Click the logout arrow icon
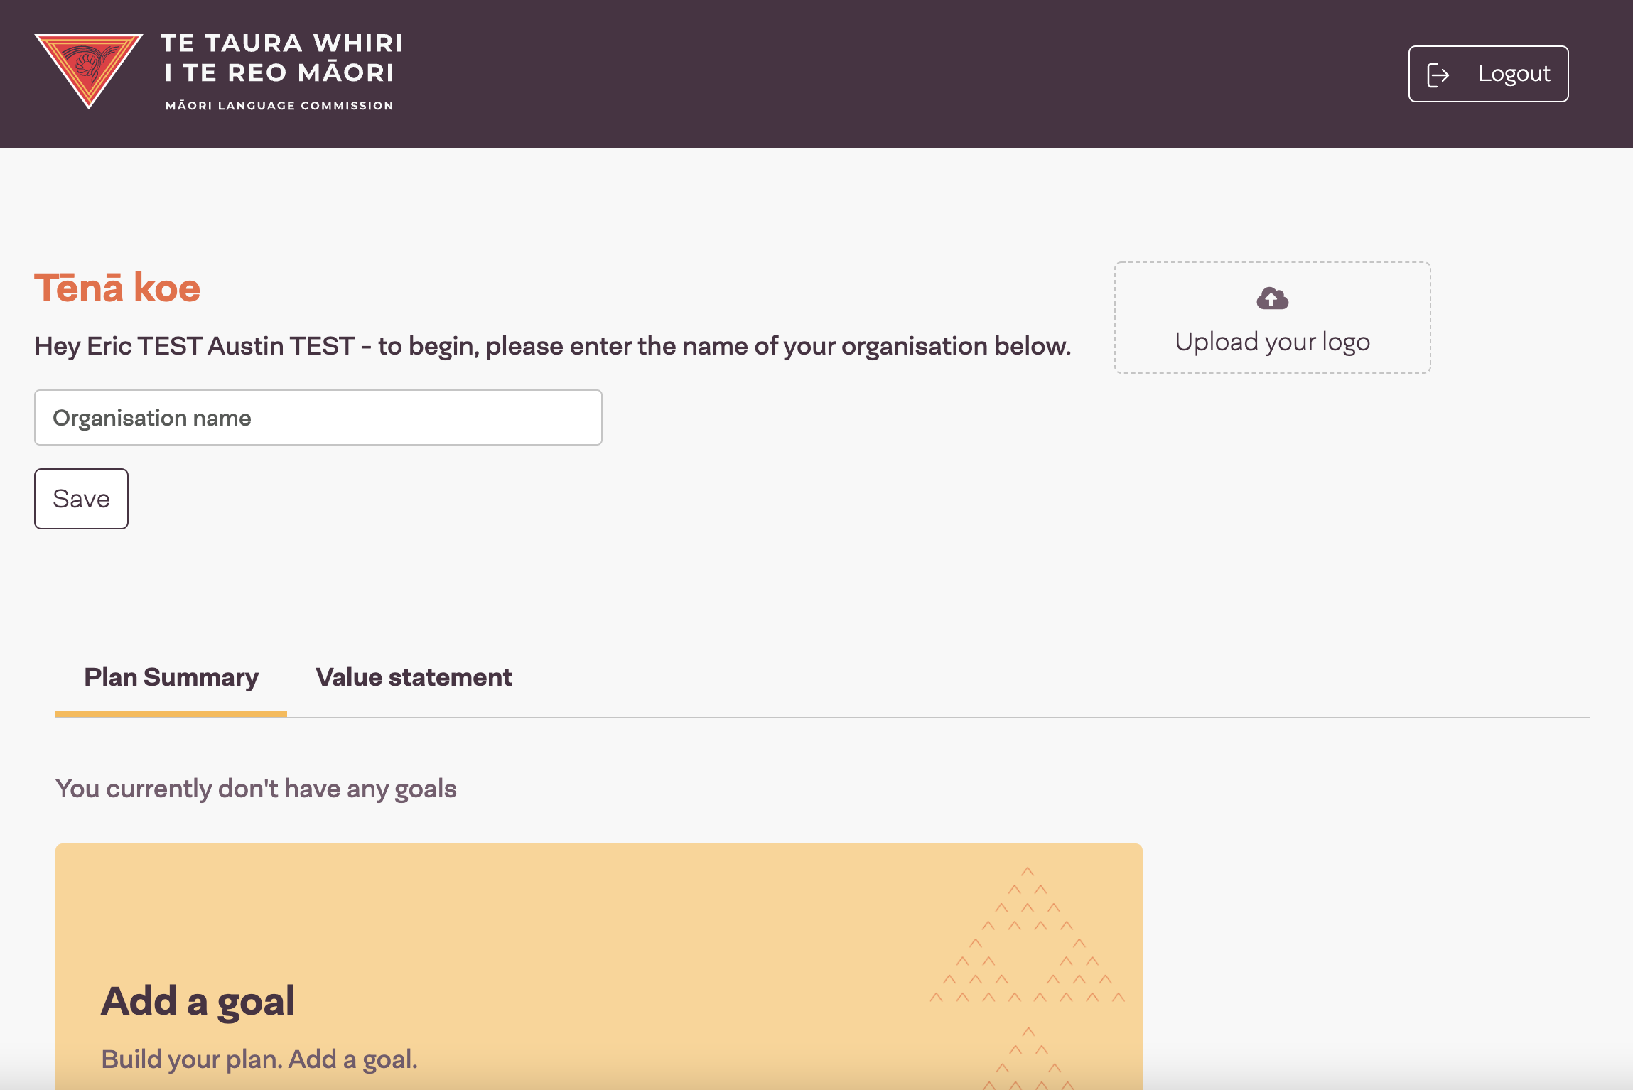Screen dimensions: 1633x1090 click(1438, 75)
